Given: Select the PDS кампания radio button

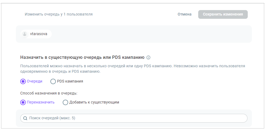Looking at the screenshot, I should coord(53,81).
